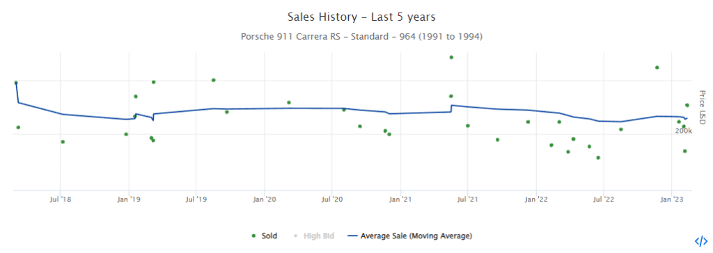Show the High Bid series via legend

click(314, 236)
